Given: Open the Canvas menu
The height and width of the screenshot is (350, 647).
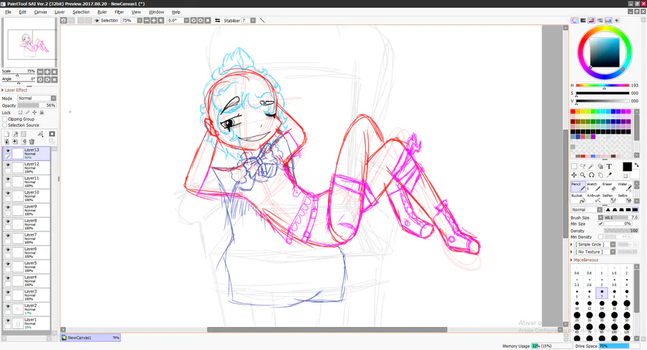Looking at the screenshot, I should [x=40, y=12].
